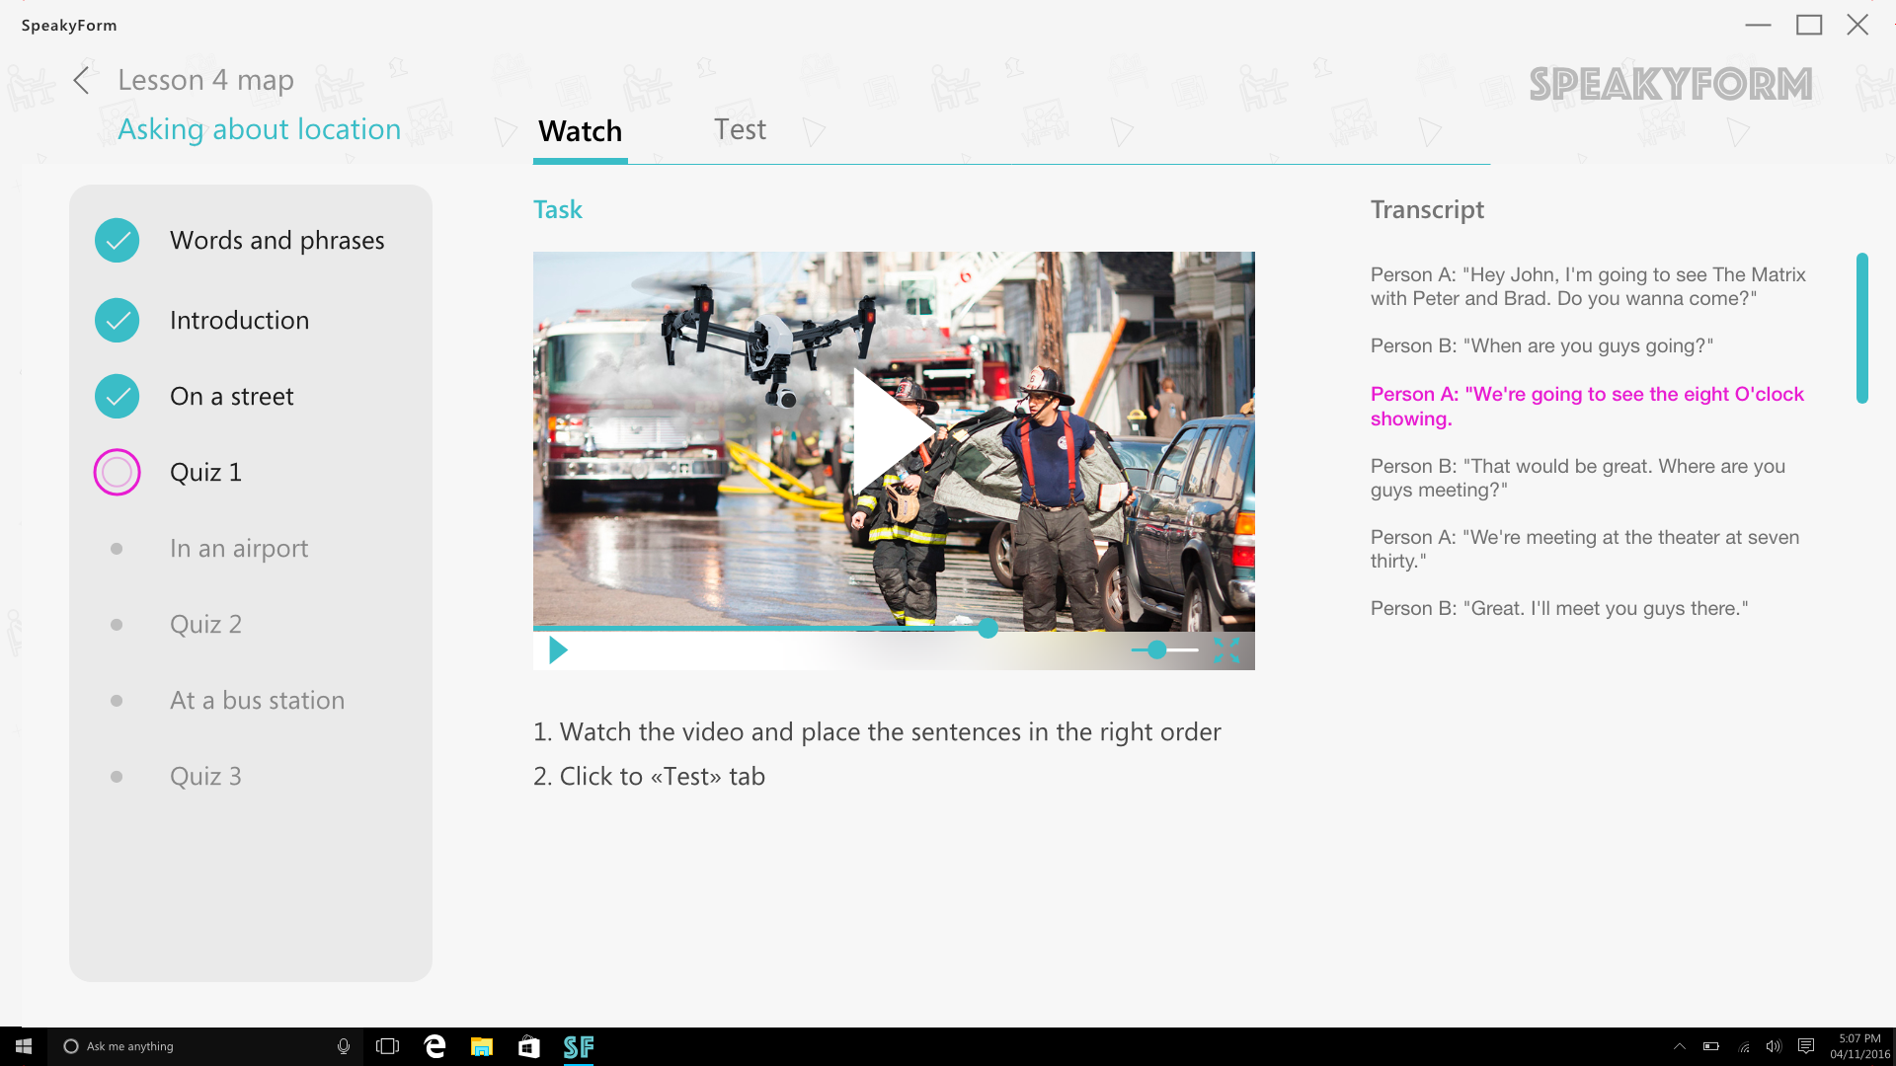Click the checkmark beside Introduction
1896x1066 pixels.
117,320
